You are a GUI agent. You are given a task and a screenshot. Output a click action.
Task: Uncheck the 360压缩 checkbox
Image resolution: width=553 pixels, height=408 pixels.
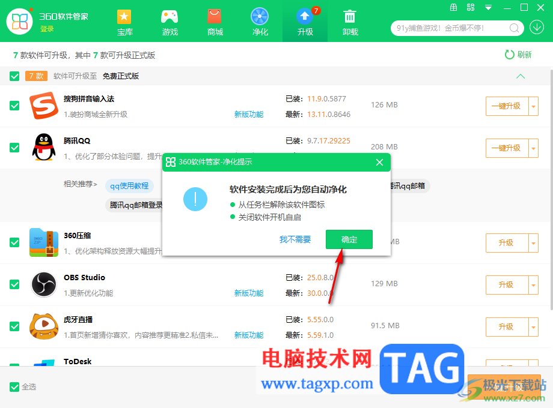coord(14,242)
